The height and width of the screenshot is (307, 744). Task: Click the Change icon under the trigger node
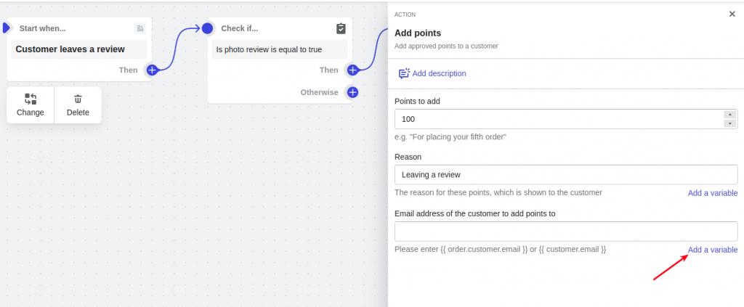[x=31, y=99]
